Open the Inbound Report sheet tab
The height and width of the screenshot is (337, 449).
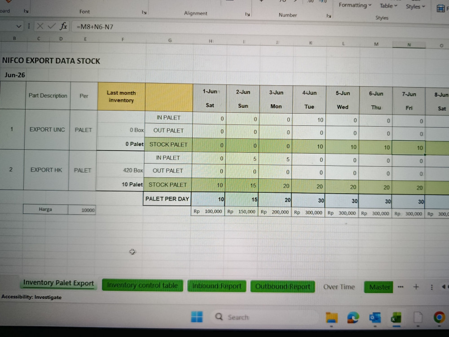pos(217,286)
